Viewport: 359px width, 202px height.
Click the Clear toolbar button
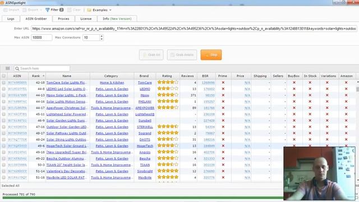[74, 10]
